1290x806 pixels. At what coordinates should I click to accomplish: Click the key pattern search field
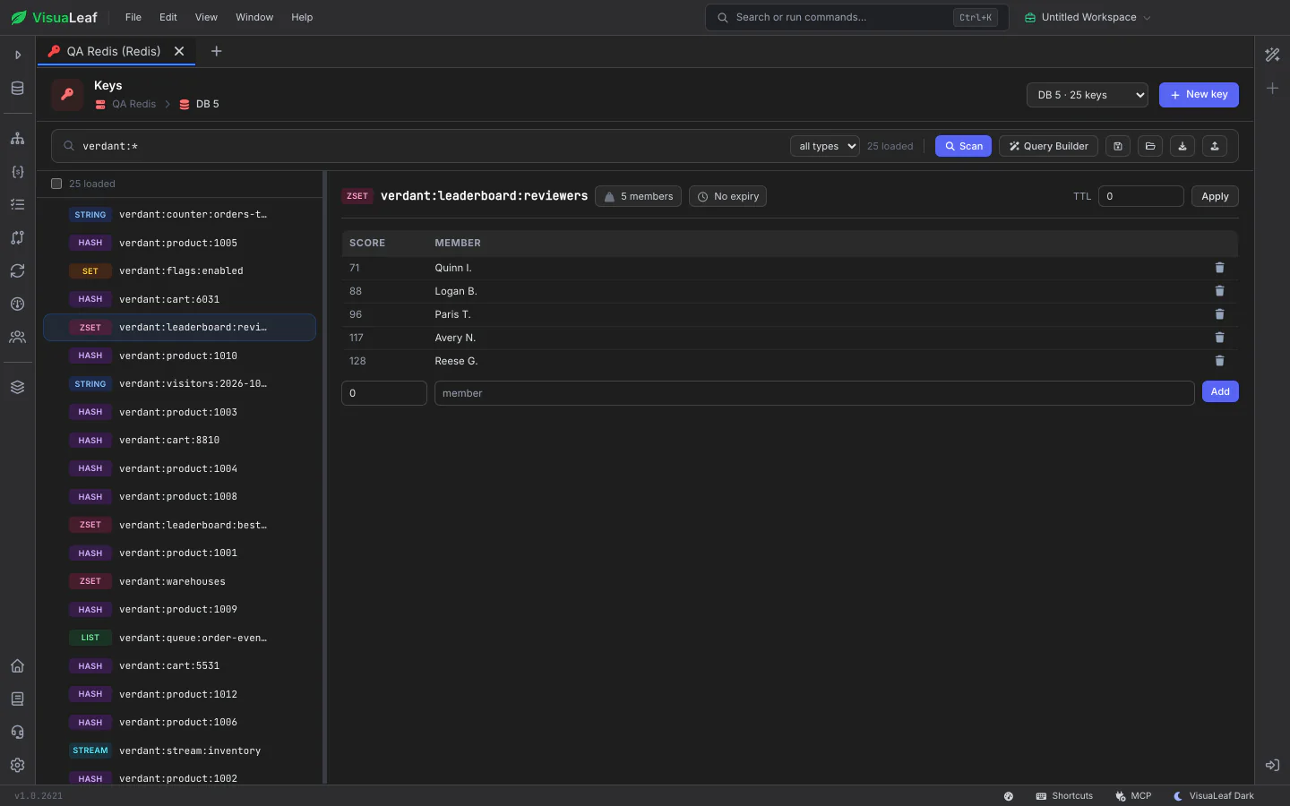[x=430, y=146]
